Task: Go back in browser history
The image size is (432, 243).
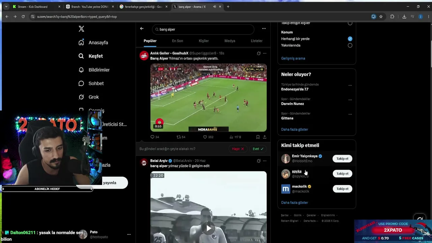Action: click(7, 17)
